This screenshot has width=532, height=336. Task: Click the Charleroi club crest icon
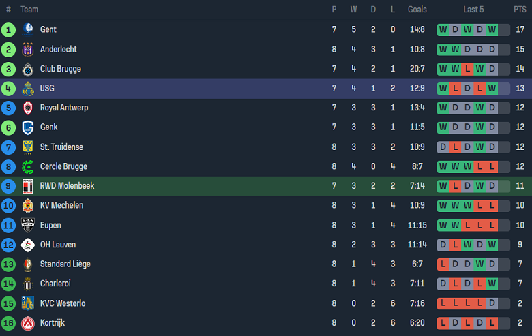28,284
